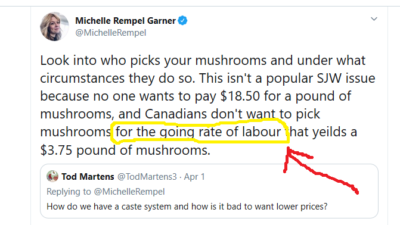Screen dimensions: 400x225
Task: Open the Tod Martens display name
Action: pos(88,177)
